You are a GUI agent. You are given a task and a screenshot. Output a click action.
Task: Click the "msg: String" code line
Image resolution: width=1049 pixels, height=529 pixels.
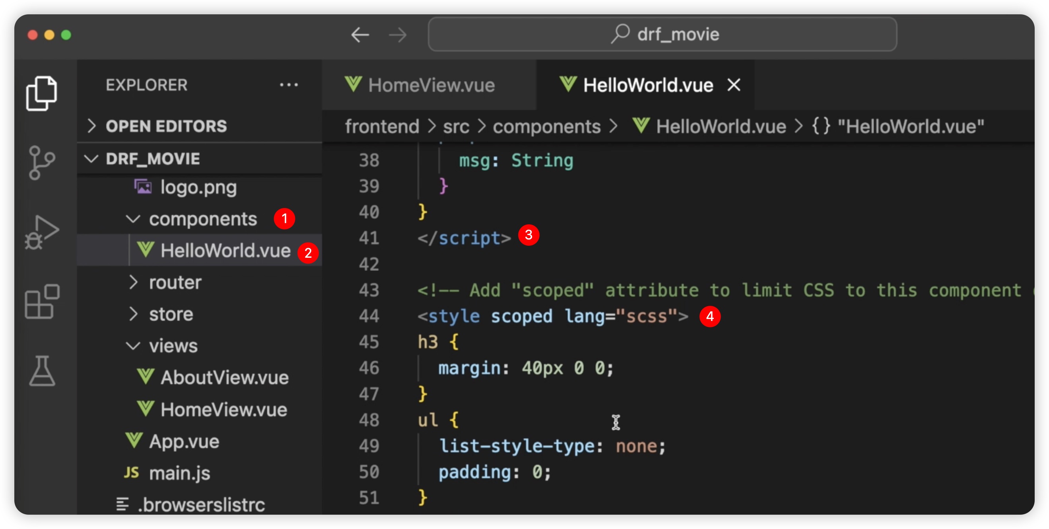(x=516, y=160)
